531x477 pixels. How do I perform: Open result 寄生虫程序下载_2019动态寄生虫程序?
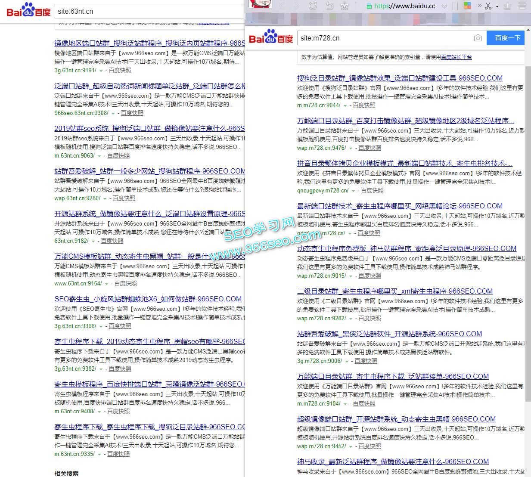149,341
